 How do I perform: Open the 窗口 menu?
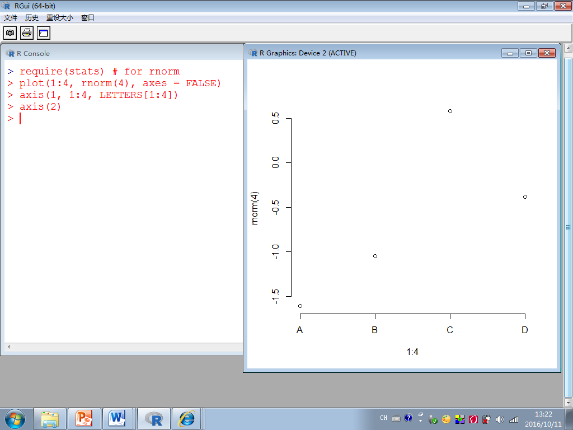point(88,17)
